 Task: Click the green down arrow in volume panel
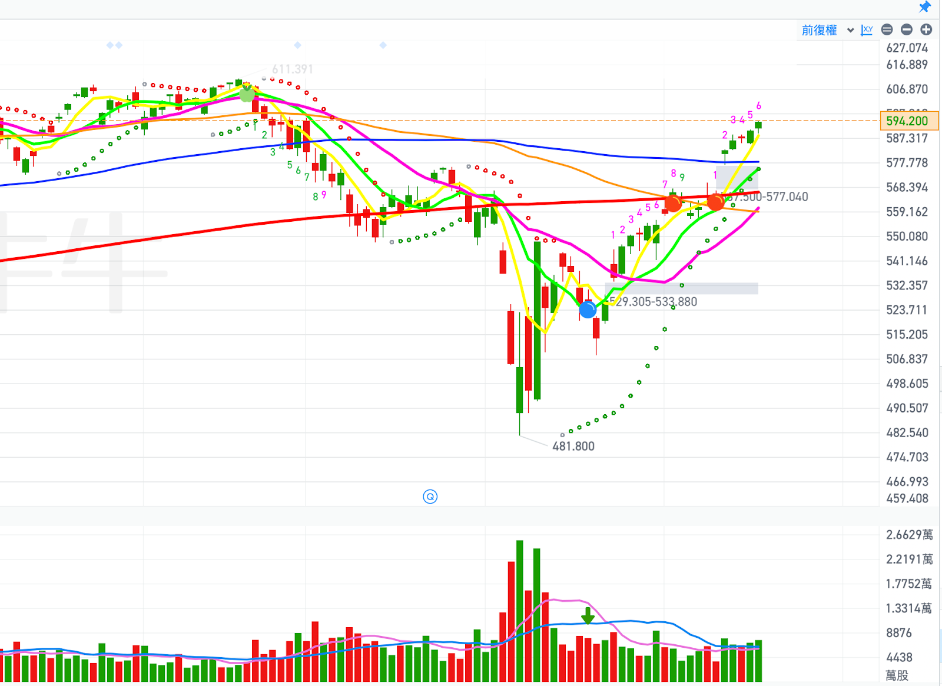pos(588,616)
